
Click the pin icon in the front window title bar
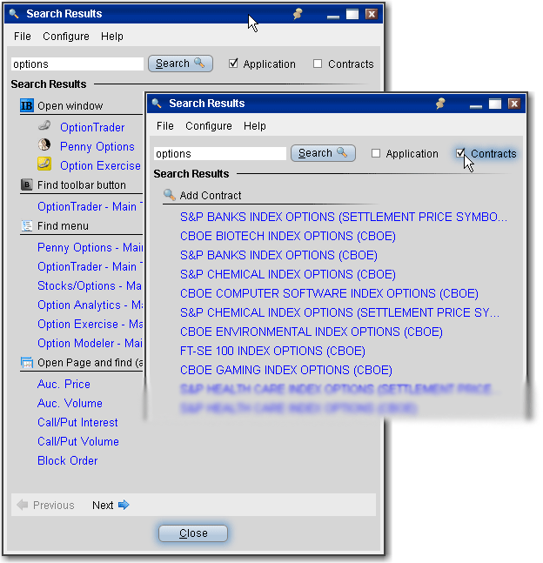coord(440,104)
